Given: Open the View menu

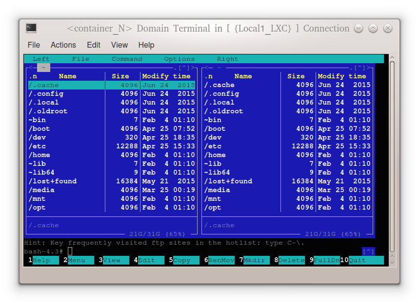Looking at the screenshot, I should [x=120, y=45].
